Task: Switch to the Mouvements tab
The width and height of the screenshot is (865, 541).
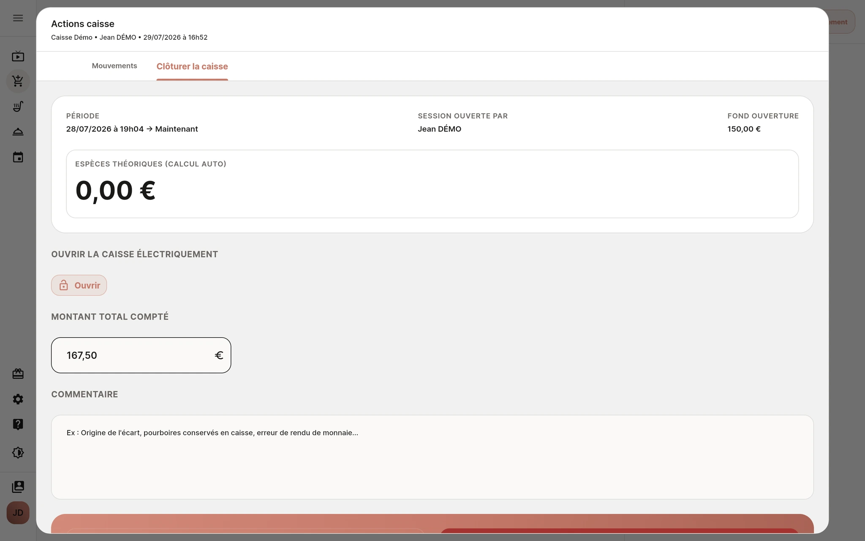Action: click(x=114, y=66)
